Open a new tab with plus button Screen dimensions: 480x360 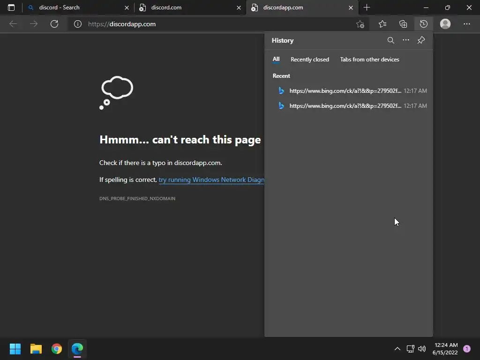pyautogui.click(x=367, y=7)
